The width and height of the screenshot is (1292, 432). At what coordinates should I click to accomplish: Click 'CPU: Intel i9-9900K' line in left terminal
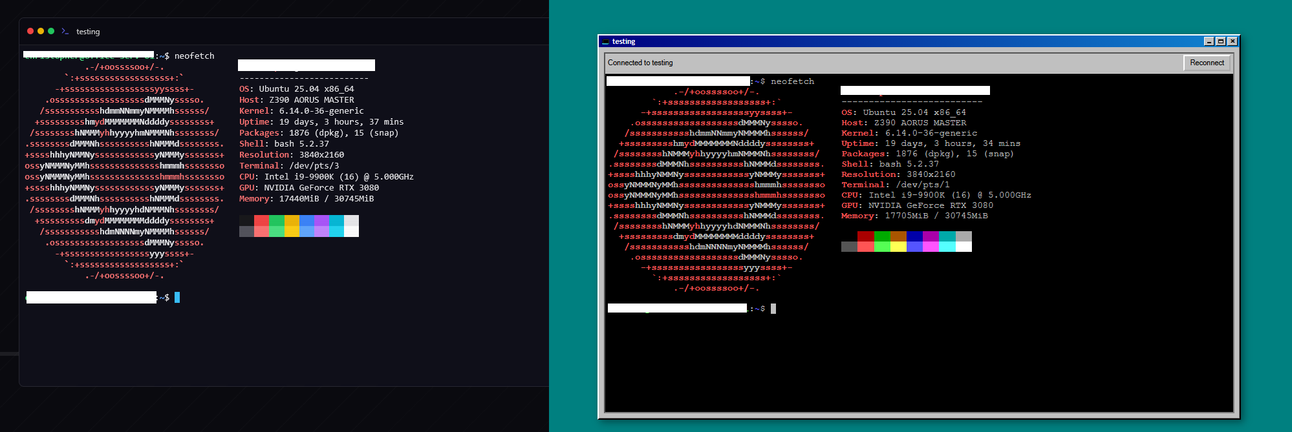pyautogui.click(x=327, y=177)
